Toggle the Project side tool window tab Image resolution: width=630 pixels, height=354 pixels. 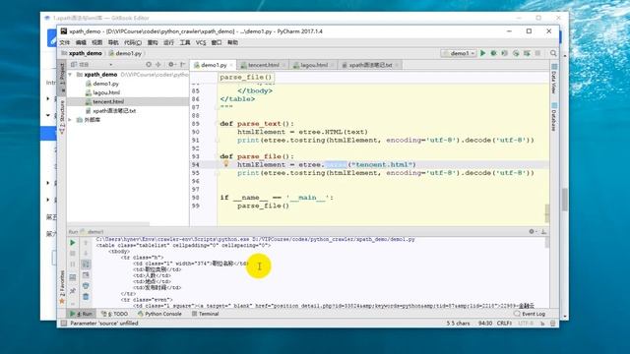62,78
